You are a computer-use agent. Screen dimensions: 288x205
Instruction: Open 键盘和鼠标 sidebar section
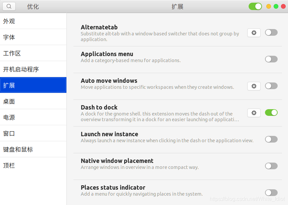[33, 149]
